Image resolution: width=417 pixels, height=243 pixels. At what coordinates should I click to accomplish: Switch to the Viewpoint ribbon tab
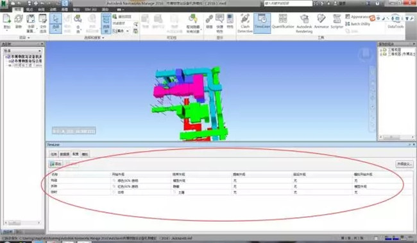30,10
